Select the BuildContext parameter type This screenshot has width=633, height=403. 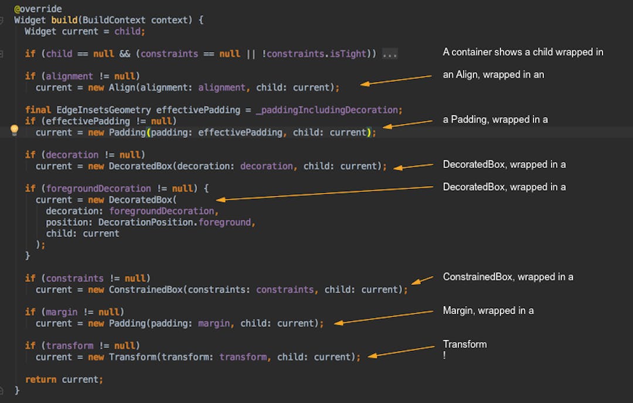(115, 19)
